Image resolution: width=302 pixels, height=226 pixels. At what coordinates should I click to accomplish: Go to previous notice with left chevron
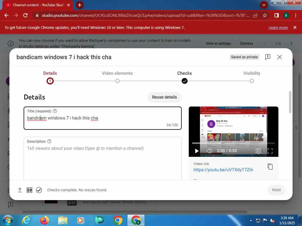265,44
